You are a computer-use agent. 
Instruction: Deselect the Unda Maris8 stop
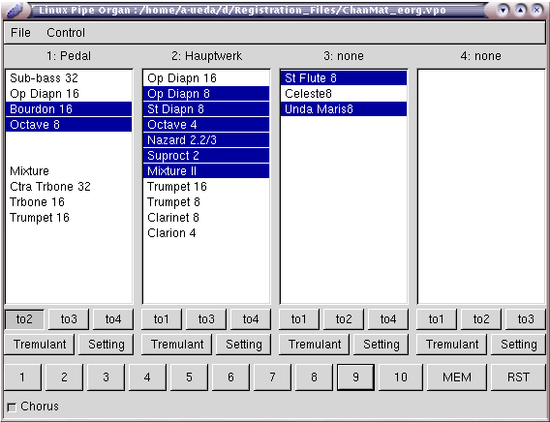(x=344, y=109)
